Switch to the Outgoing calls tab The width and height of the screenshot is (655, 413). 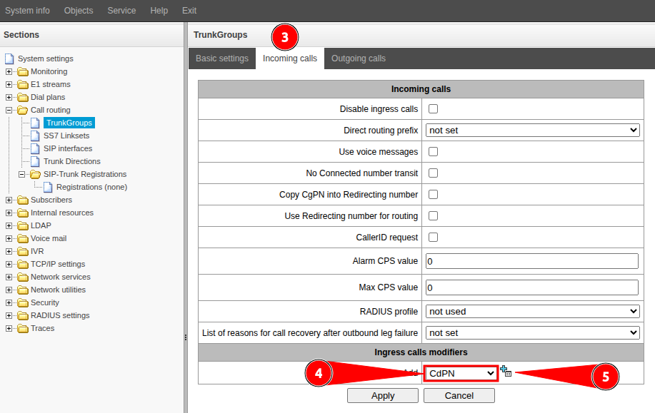pos(359,58)
